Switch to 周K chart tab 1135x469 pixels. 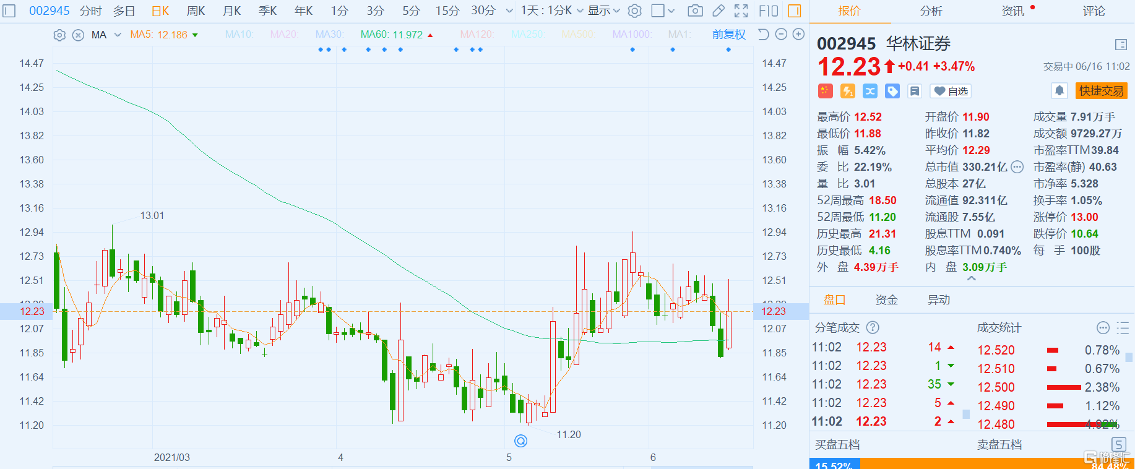[x=196, y=11]
